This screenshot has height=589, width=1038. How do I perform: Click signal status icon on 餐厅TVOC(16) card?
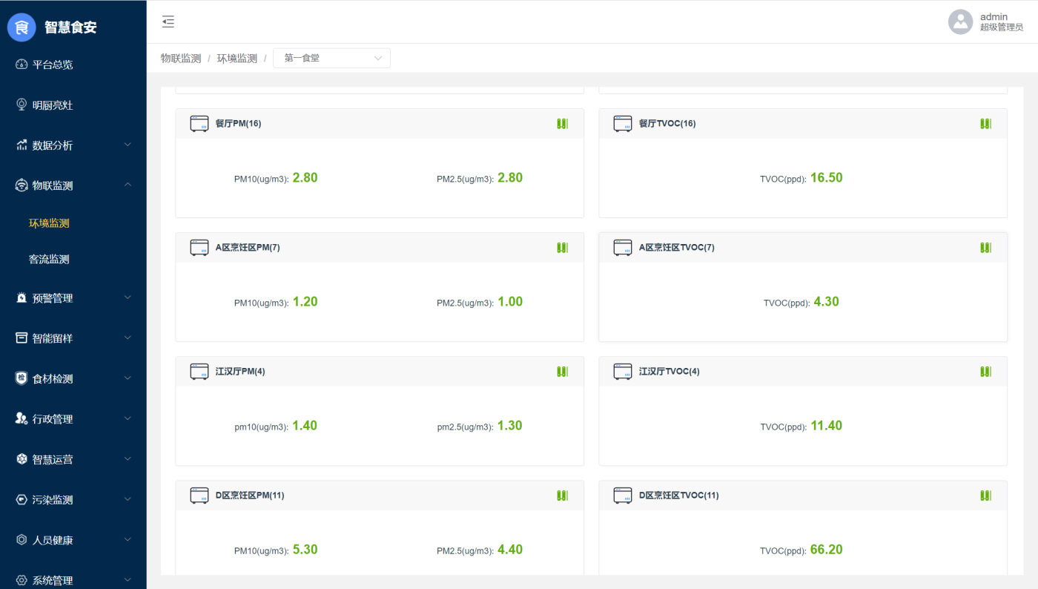(985, 124)
